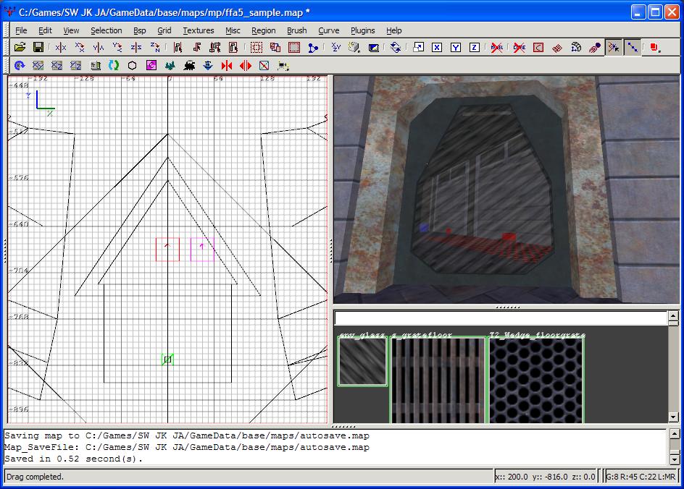Click the Open map folder icon
Screen dimensions: 684x489
[20, 47]
